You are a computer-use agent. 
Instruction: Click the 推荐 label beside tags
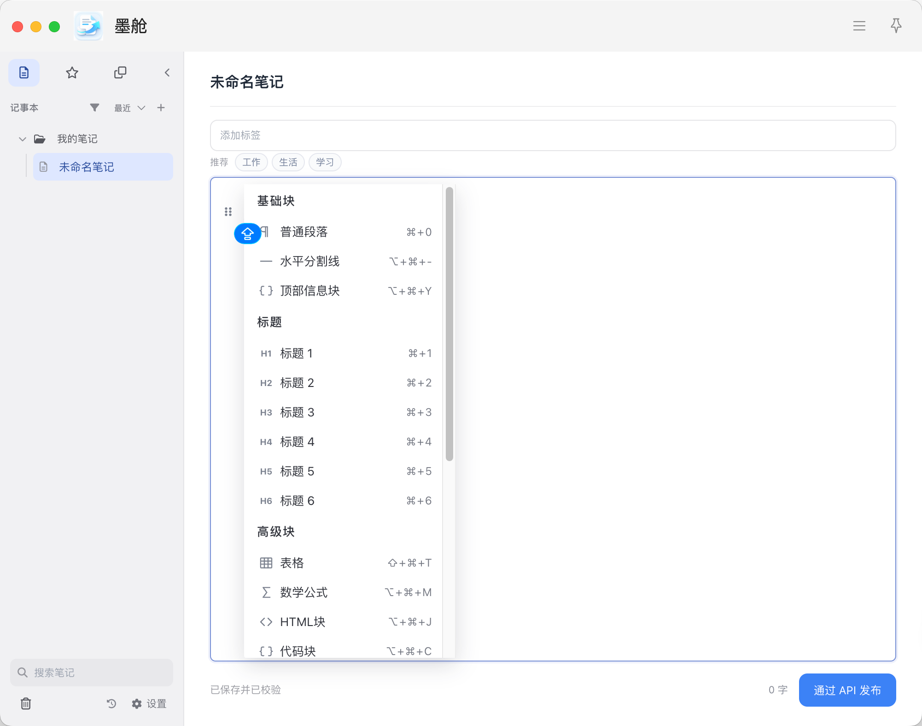point(219,162)
